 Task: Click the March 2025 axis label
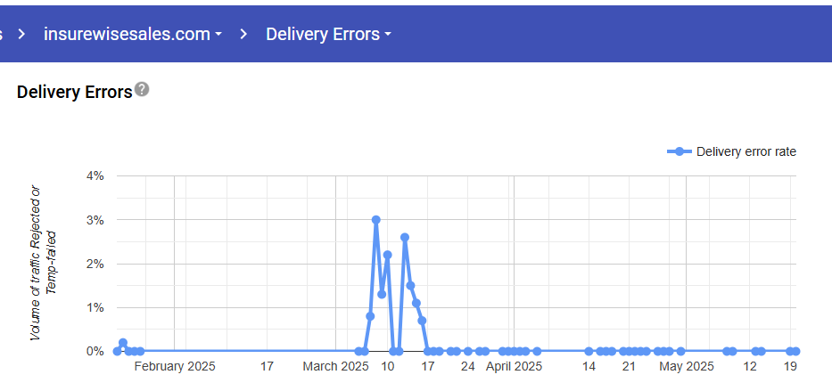pos(335,366)
